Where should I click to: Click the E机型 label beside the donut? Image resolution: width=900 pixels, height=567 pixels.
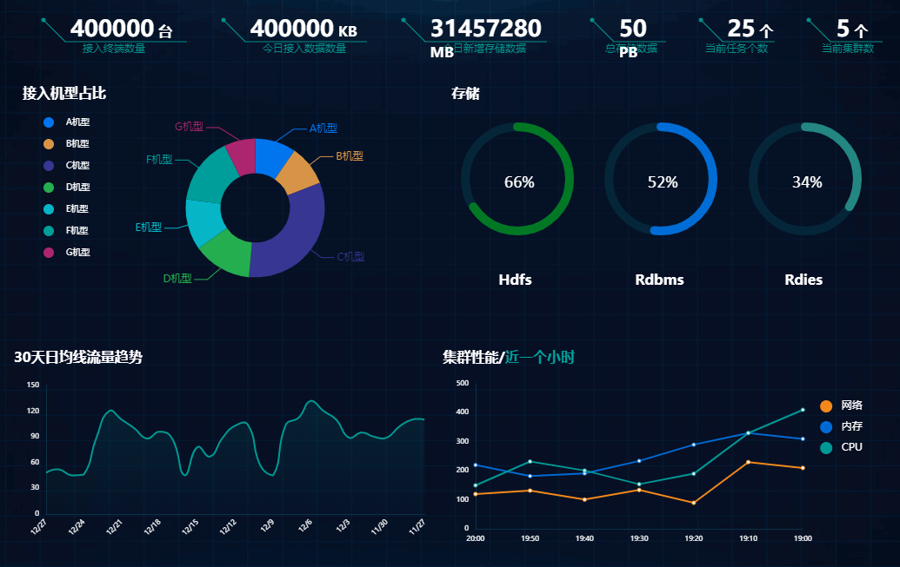coord(148,227)
